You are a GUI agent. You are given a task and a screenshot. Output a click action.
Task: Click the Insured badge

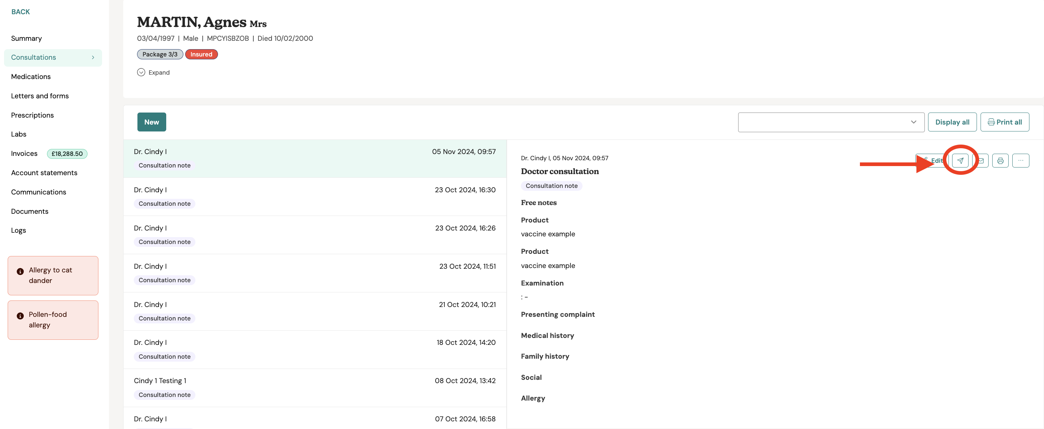pos(202,54)
